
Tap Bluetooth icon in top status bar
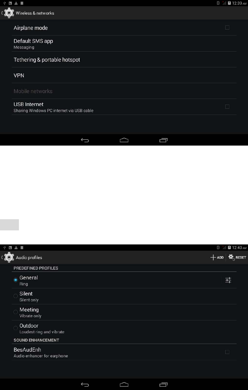(218, 3)
